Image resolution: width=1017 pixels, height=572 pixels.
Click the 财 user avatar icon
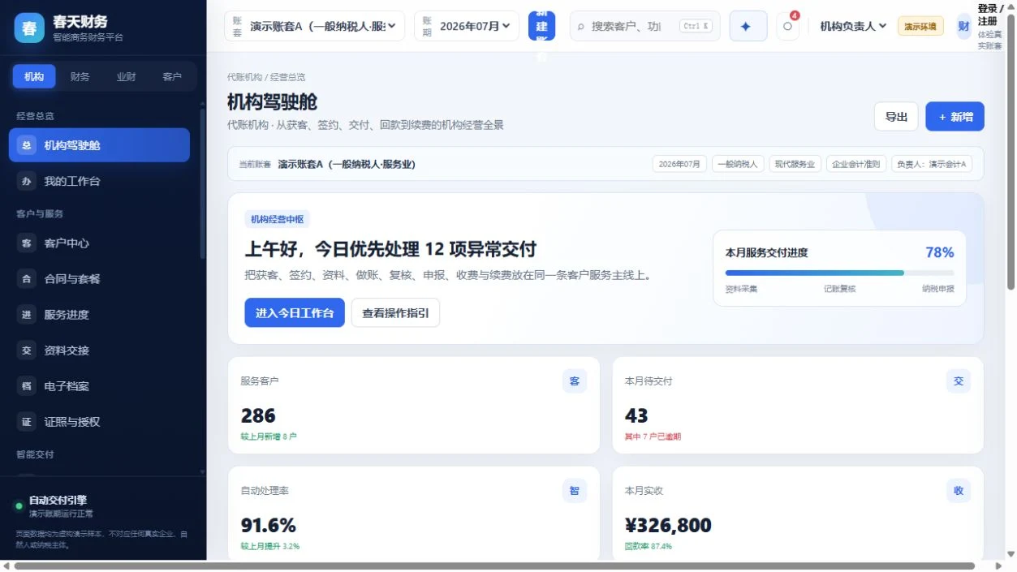(x=963, y=26)
